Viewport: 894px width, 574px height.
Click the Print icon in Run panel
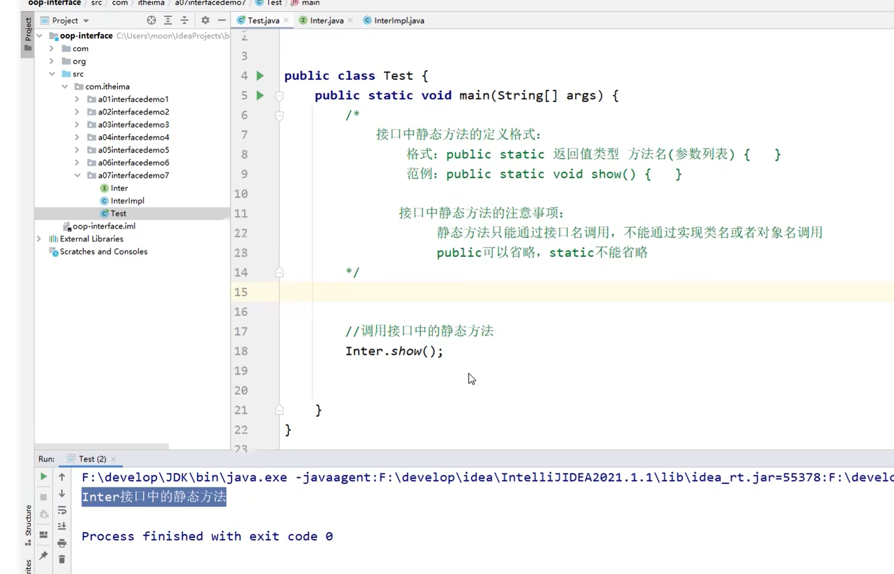[x=62, y=543]
